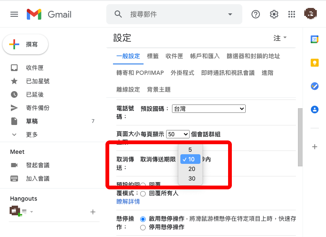326x237 pixels.
Task: Click Hangouts new conversation plus
Action: tap(93, 212)
